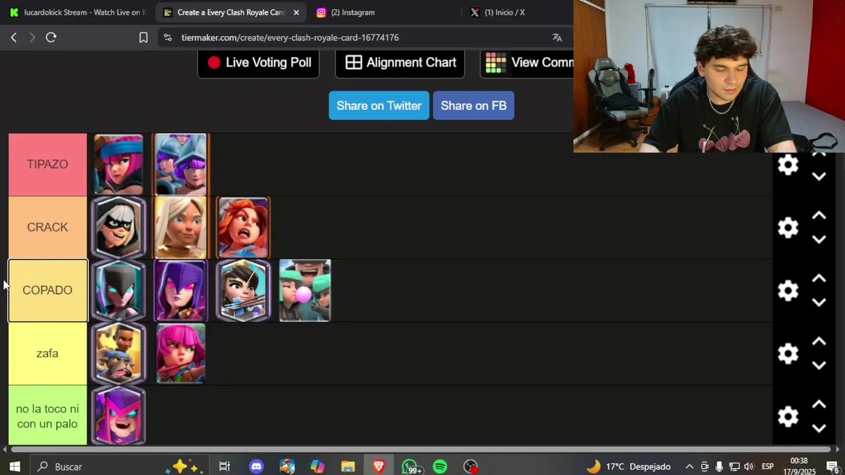The image size is (845, 475).
Task: Click the translate page icon
Action: pyautogui.click(x=557, y=38)
